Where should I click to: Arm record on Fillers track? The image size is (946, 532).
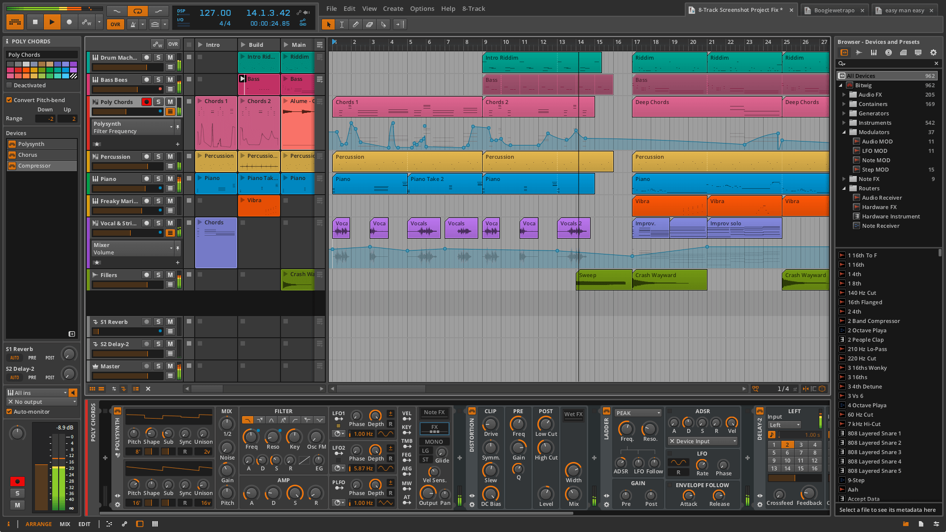pyautogui.click(x=146, y=275)
